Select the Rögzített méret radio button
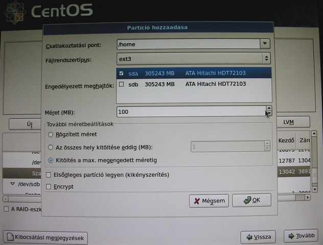This screenshot has width=323, height=245. (x=51, y=135)
